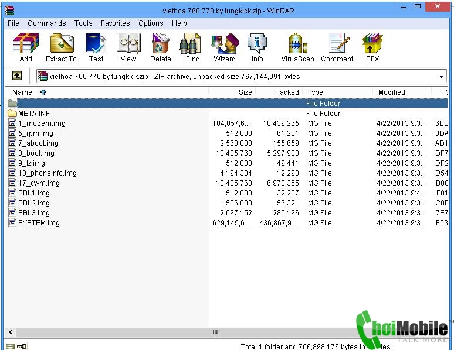Sort by Type column header

coord(337,92)
